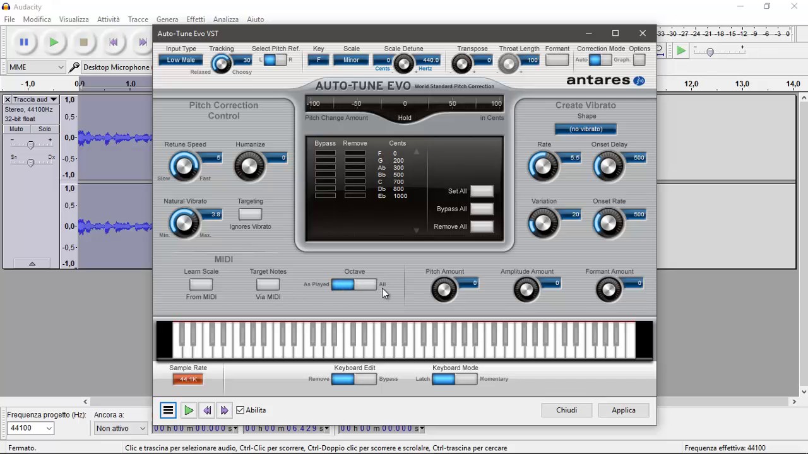Open the Input Type Low Male dropdown

(x=181, y=60)
